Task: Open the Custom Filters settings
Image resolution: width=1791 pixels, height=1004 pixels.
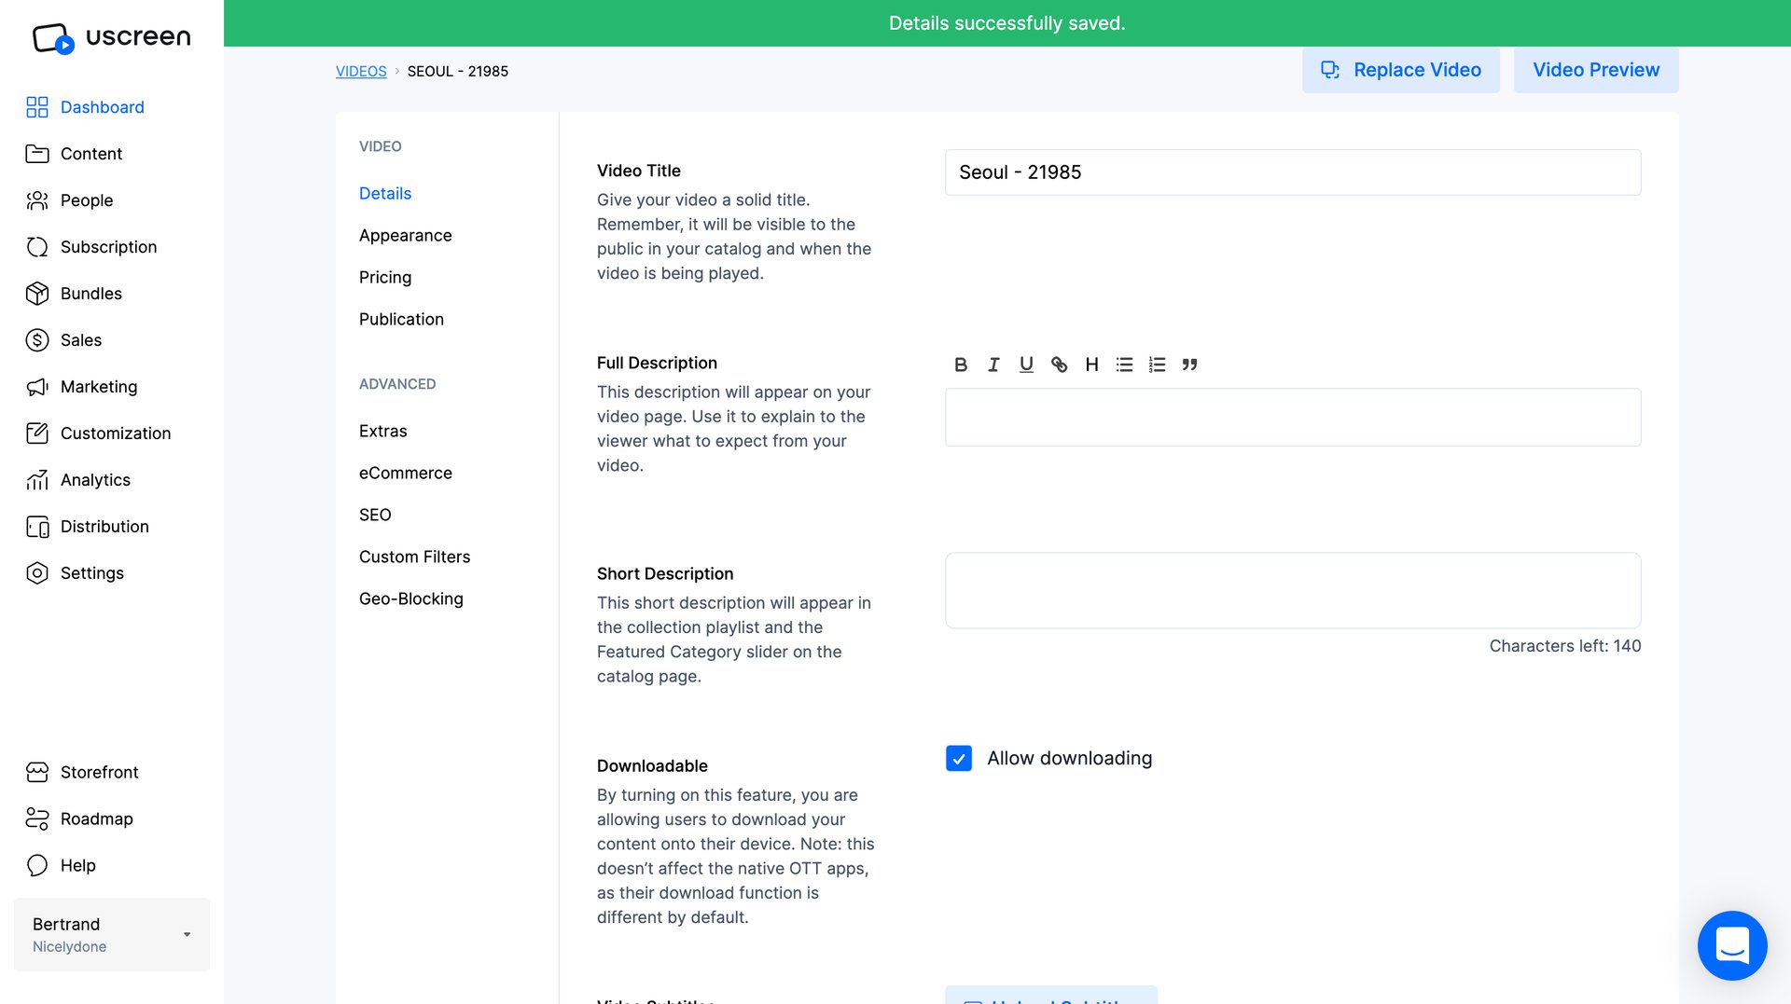Action: pyautogui.click(x=414, y=557)
